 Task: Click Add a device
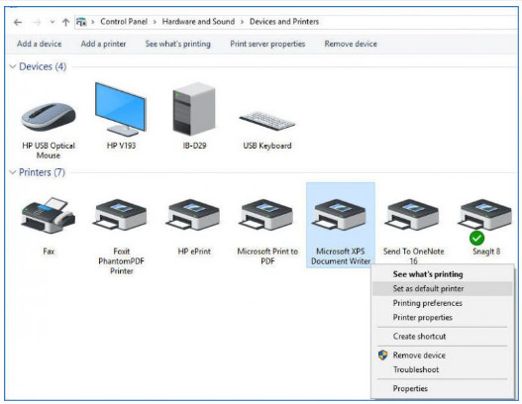(x=40, y=44)
